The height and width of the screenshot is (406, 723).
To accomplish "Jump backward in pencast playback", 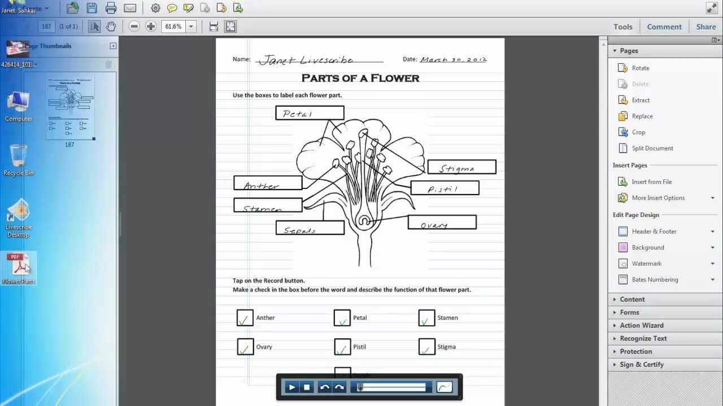I will [325, 387].
